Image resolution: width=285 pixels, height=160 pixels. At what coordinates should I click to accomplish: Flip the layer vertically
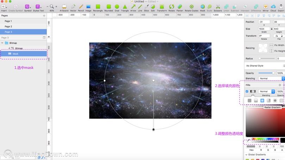point(282,36)
